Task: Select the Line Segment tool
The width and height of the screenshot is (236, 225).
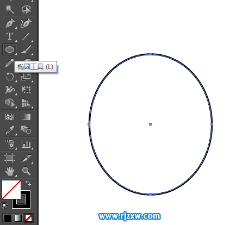Action: pyautogui.click(x=26, y=36)
